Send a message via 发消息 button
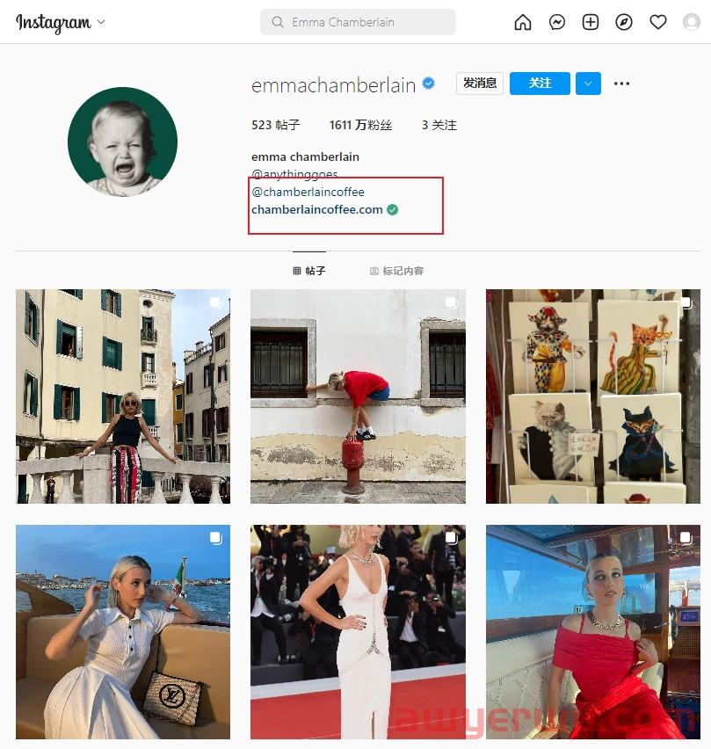The height and width of the screenshot is (749, 711). click(x=479, y=84)
